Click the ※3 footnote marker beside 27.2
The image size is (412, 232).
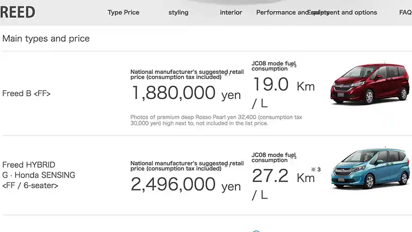316,169
